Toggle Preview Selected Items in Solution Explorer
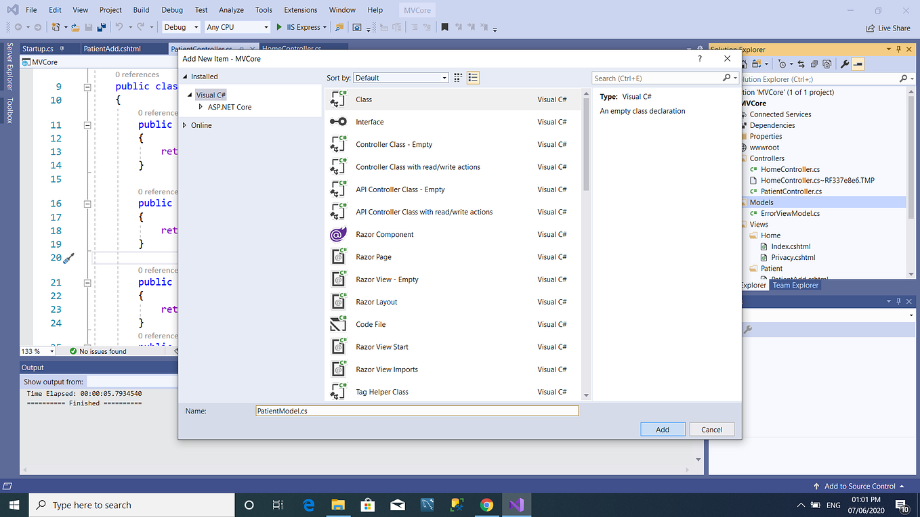 (x=858, y=64)
